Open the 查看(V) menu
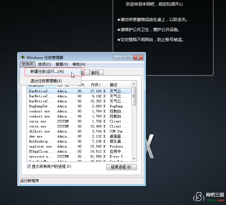Viewport: 226px width, 205px height. click(62, 64)
